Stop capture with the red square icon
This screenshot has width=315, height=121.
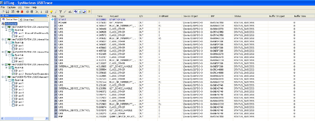click(x=22, y=12)
